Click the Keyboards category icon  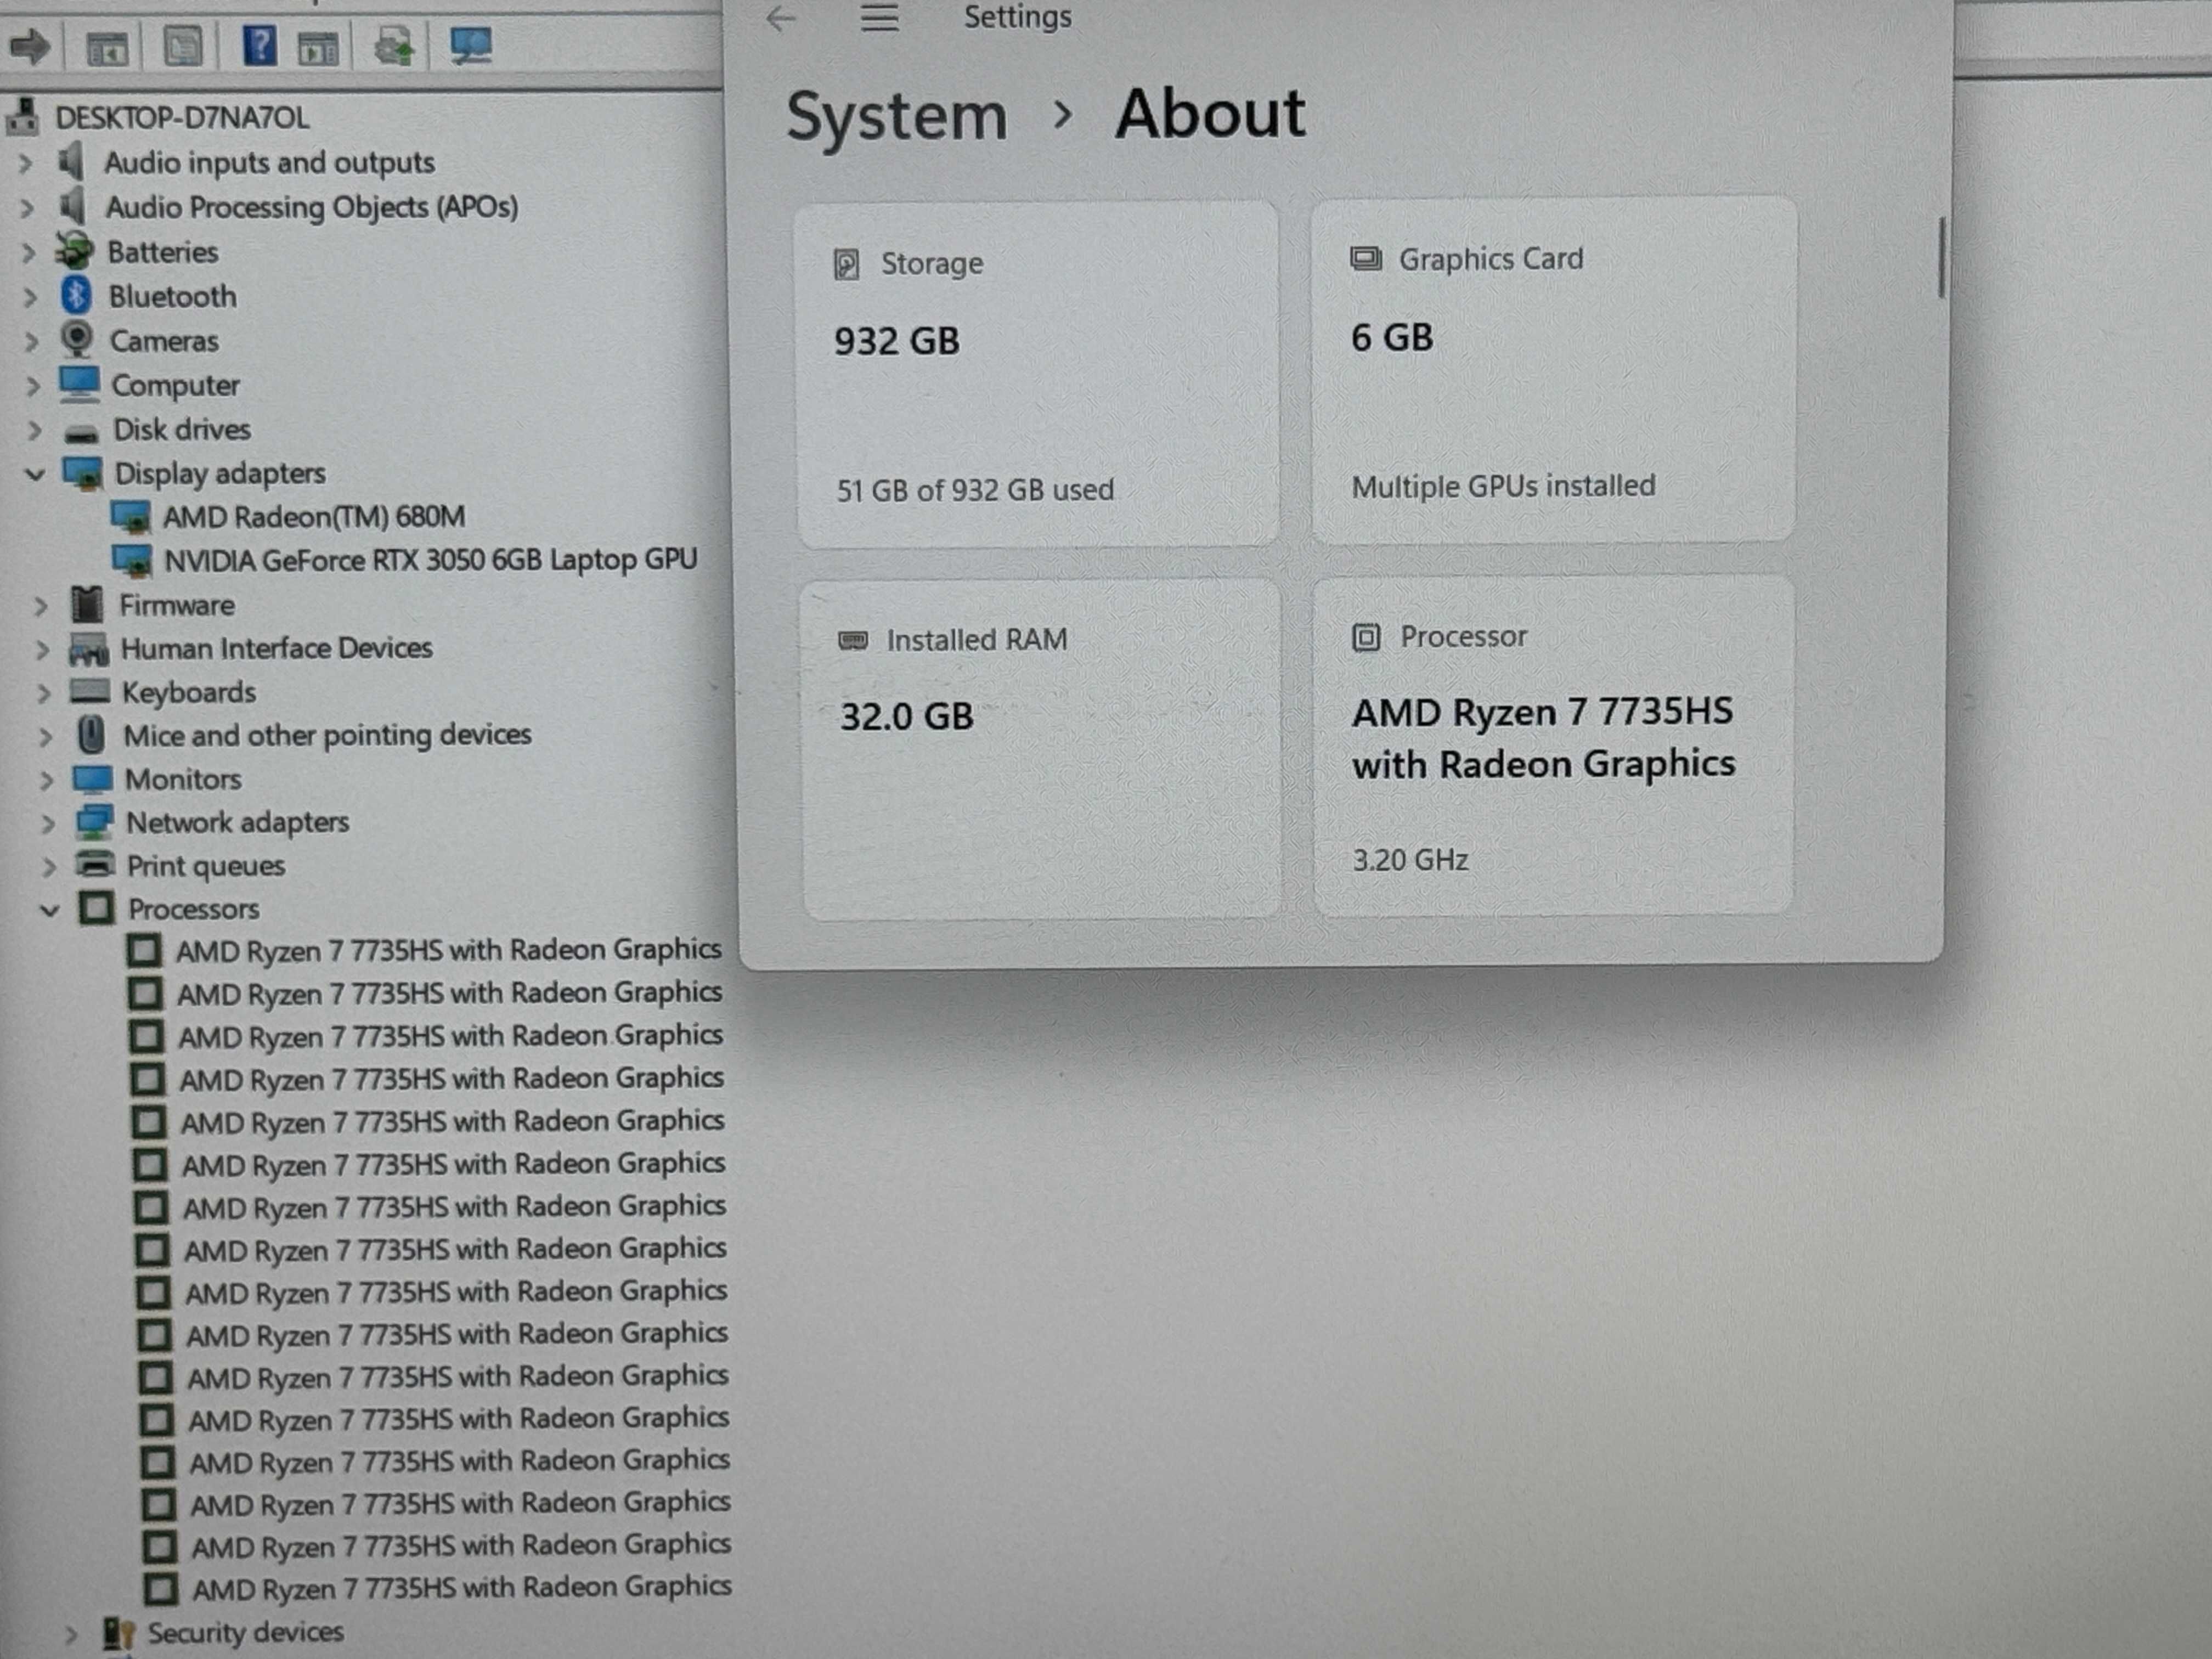point(90,691)
